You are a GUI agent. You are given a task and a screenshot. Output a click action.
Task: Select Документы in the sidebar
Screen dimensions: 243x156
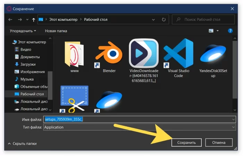coord(30,57)
